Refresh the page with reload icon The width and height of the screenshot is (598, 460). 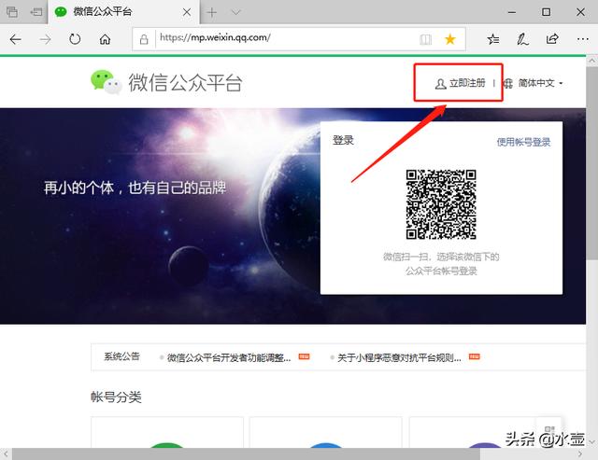point(75,39)
